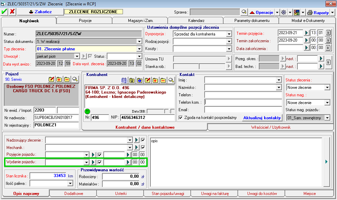Click the Zakończ button

(40, 12)
